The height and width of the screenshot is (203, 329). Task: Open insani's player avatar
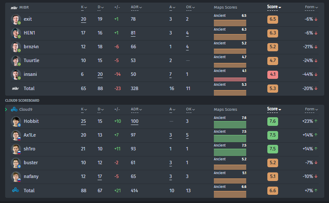point(16,75)
